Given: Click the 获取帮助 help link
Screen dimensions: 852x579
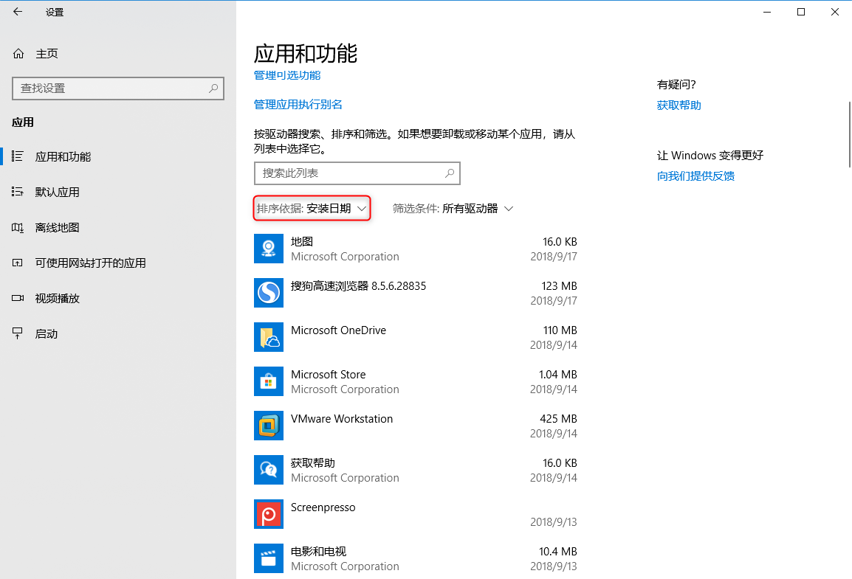Looking at the screenshot, I should [678, 105].
